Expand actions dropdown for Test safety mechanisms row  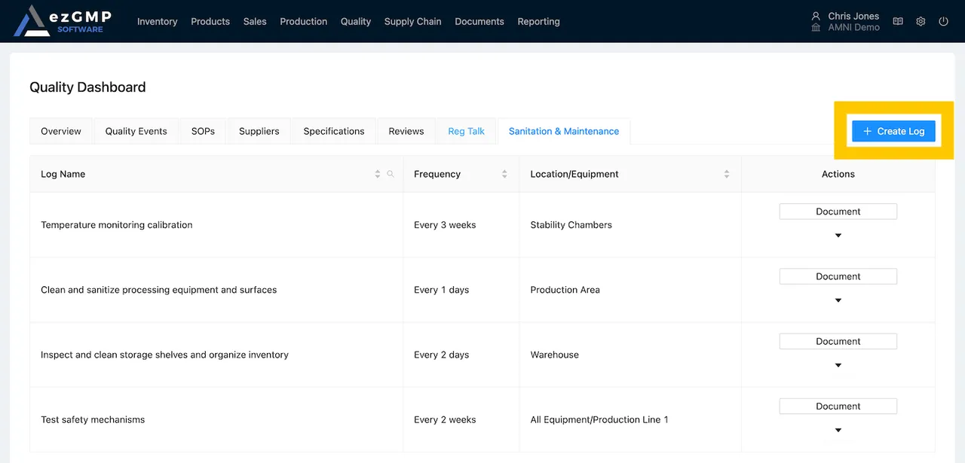coord(838,430)
